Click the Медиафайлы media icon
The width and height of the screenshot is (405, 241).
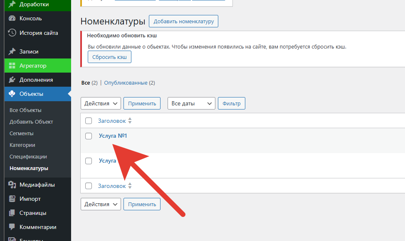(x=12, y=185)
